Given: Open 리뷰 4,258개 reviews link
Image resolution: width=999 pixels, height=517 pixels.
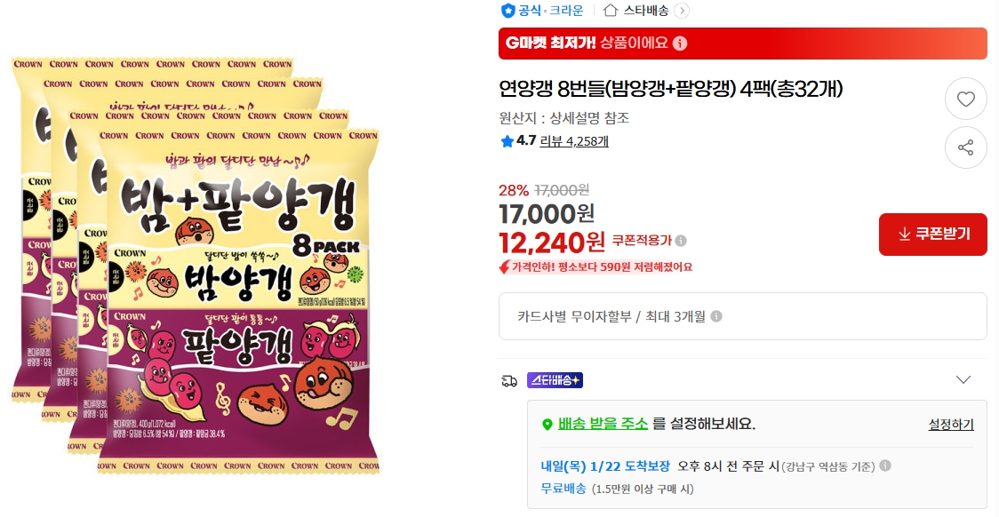Looking at the screenshot, I should [574, 141].
